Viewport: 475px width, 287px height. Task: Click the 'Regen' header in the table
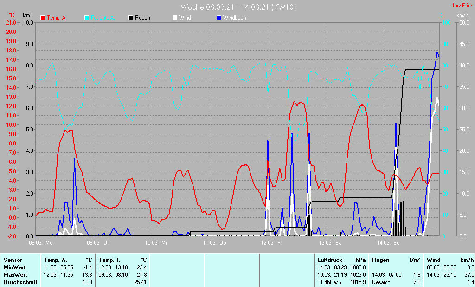tap(381, 260)
